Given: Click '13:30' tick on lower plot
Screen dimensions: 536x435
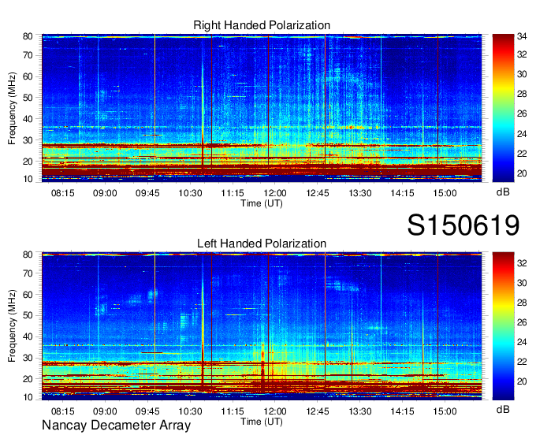Looking at the screenshot, I should [360, 411].
